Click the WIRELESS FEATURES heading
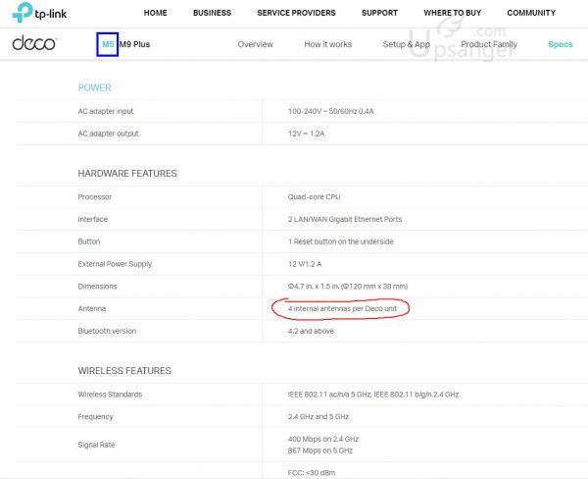 click(124, 370)
